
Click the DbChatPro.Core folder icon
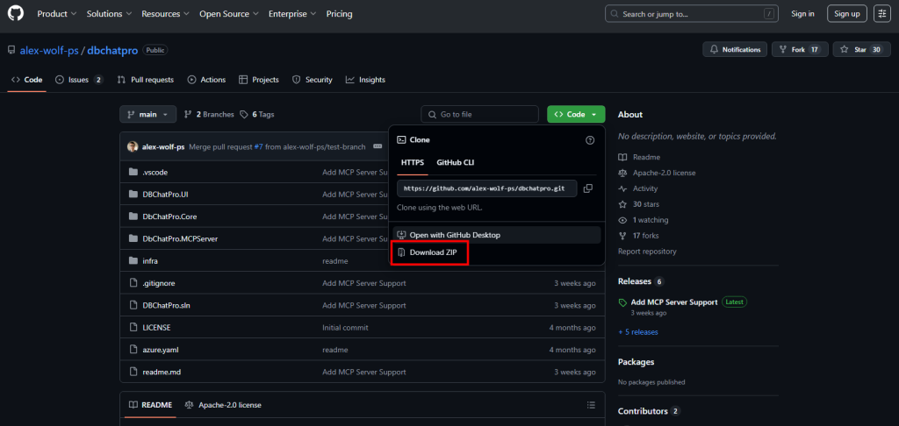click(133, 217)
